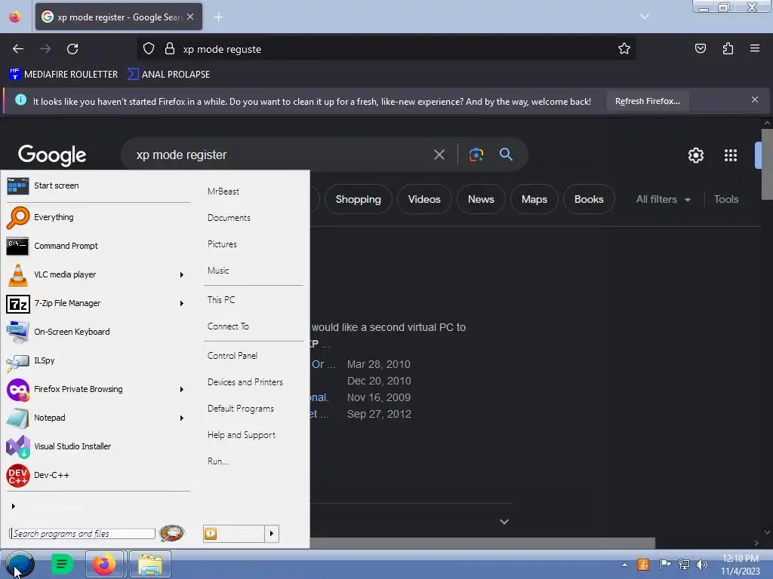This screenshot has height=579, width=773.
Task: Open volume speaker tray icon
Action: (702, 565)
